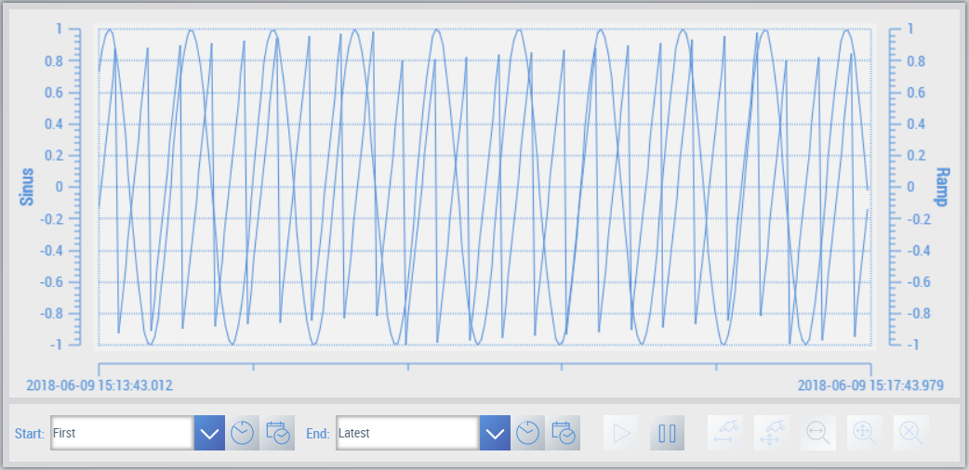Click the End: label

(318, 434)
